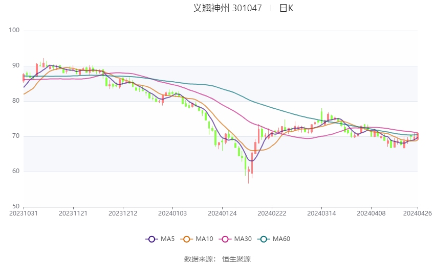
Task: Click x-axis date label 20231121
Action: pos(73,213)
